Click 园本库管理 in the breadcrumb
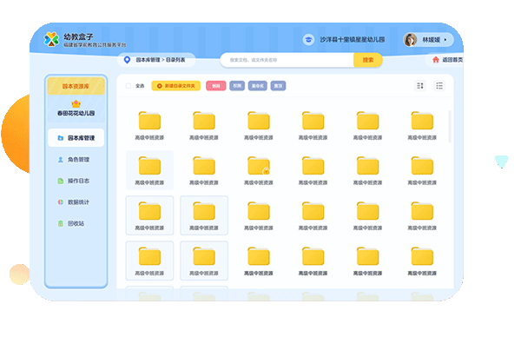The height and width of the screenshot is (350, 521). tap(148, 60)
